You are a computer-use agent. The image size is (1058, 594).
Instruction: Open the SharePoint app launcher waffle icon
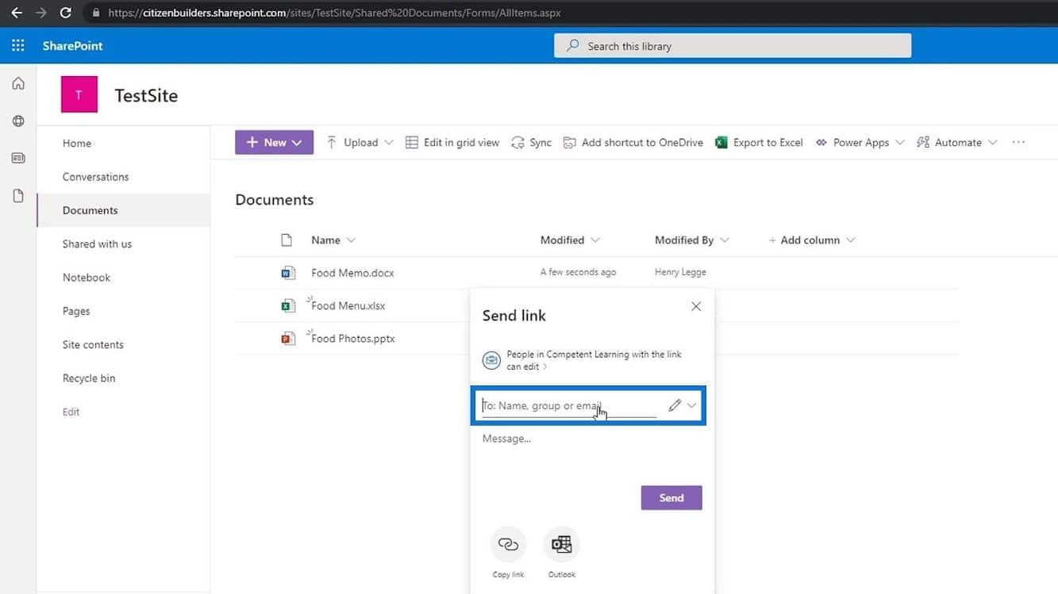[17, 46]
